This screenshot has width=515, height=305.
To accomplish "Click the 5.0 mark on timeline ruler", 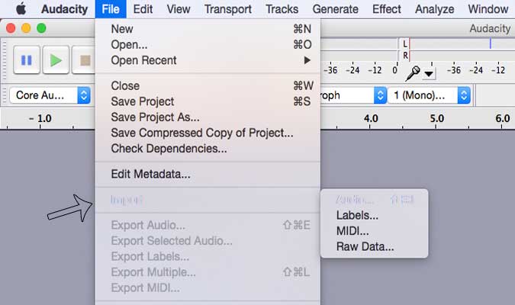I will click(437, 118).
